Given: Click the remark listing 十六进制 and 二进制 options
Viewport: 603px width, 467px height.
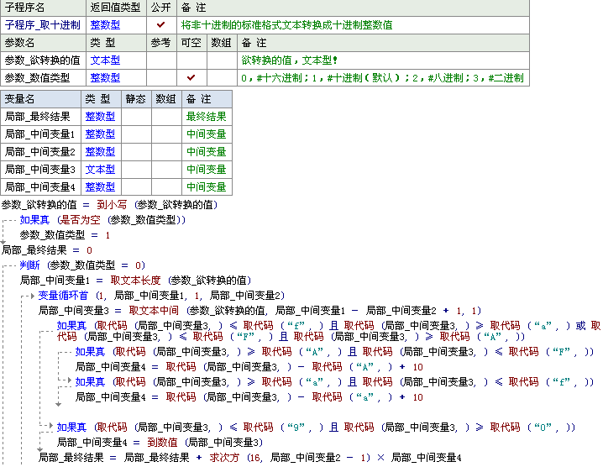Looking at the screenshot, I should pyautogui.click(x=382, y=77).
